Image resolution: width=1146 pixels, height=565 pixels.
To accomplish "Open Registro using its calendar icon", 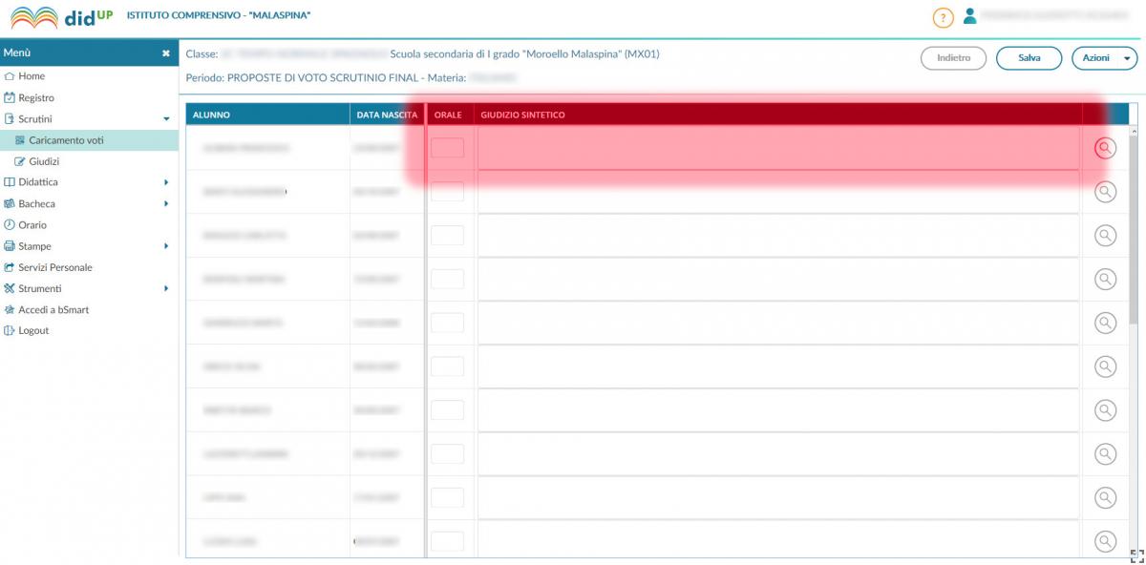I will tap(10, 97).
